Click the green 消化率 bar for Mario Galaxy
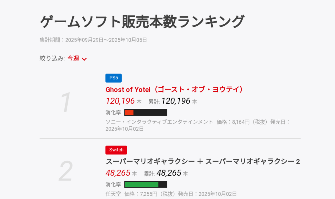 click(x=142, y=184)
